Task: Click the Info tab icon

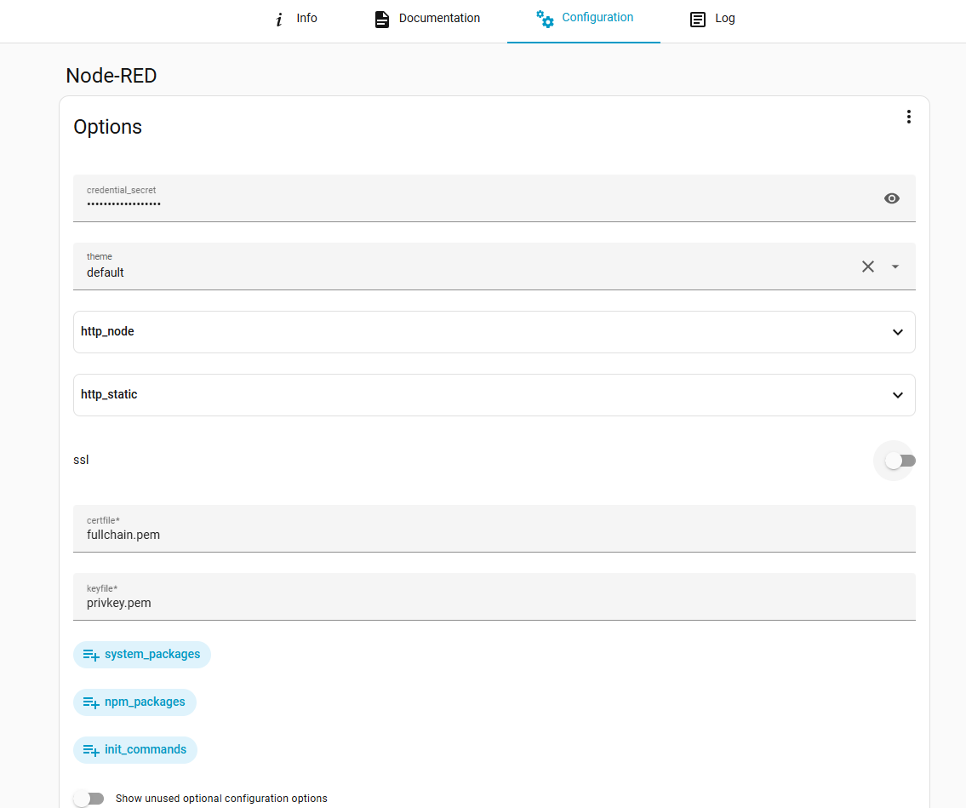Action: point(278,20)
